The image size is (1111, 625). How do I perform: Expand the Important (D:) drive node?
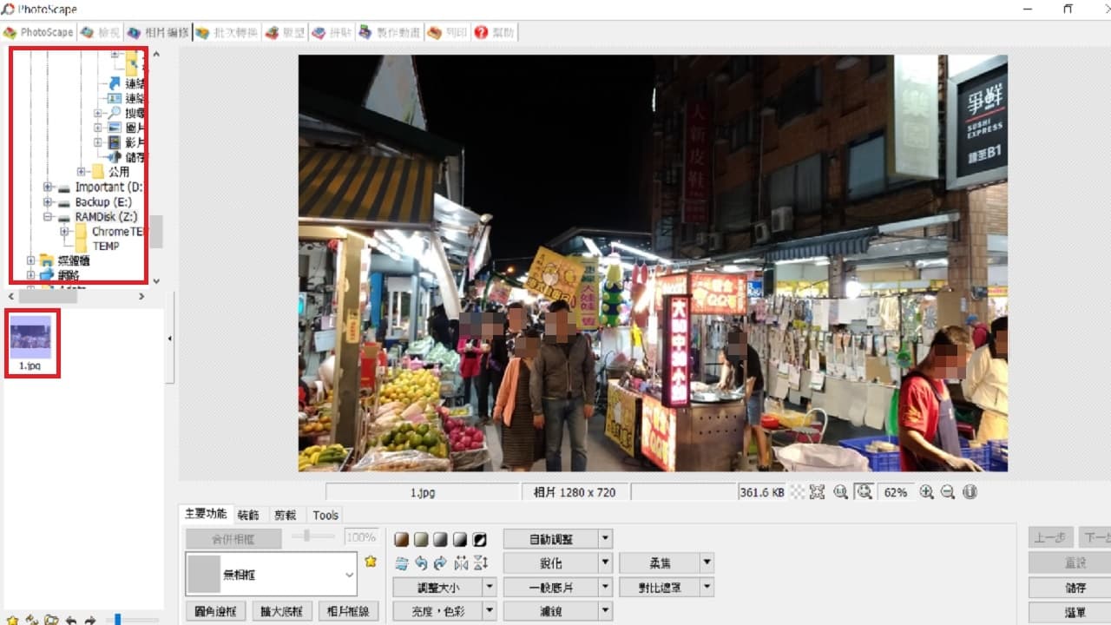click(49, 187)
